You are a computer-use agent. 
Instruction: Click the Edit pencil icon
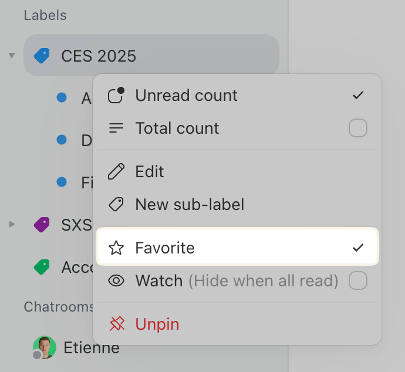(116, 171)
